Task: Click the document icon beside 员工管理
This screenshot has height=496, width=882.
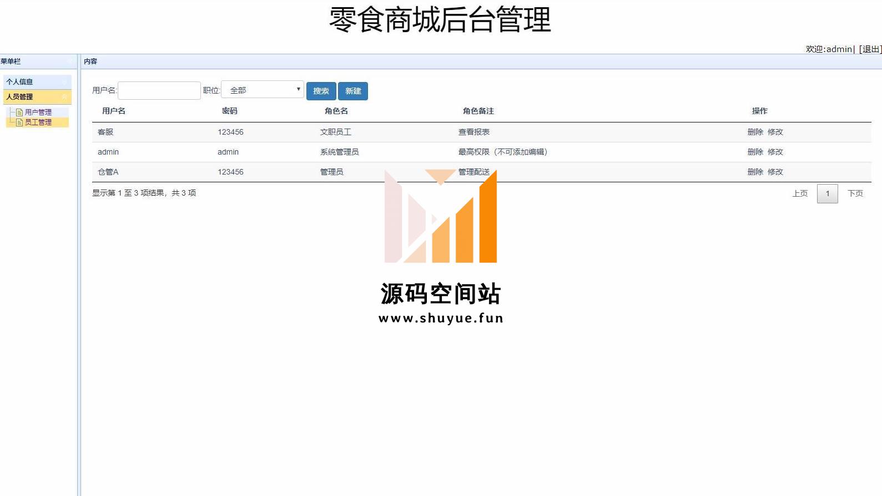Action: tap(19, 122)
